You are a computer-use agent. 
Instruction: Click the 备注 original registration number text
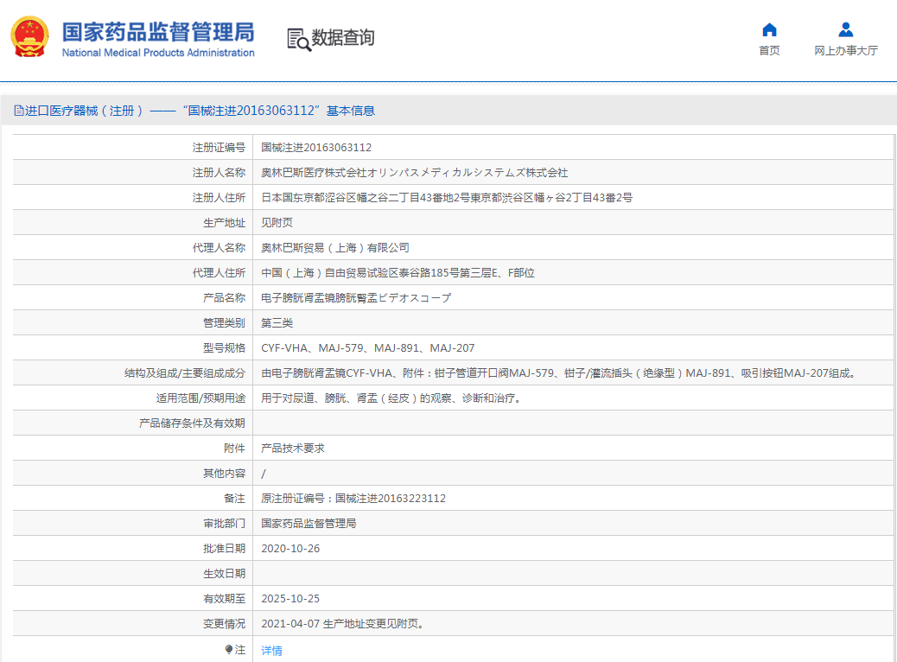tap(353, 499)
